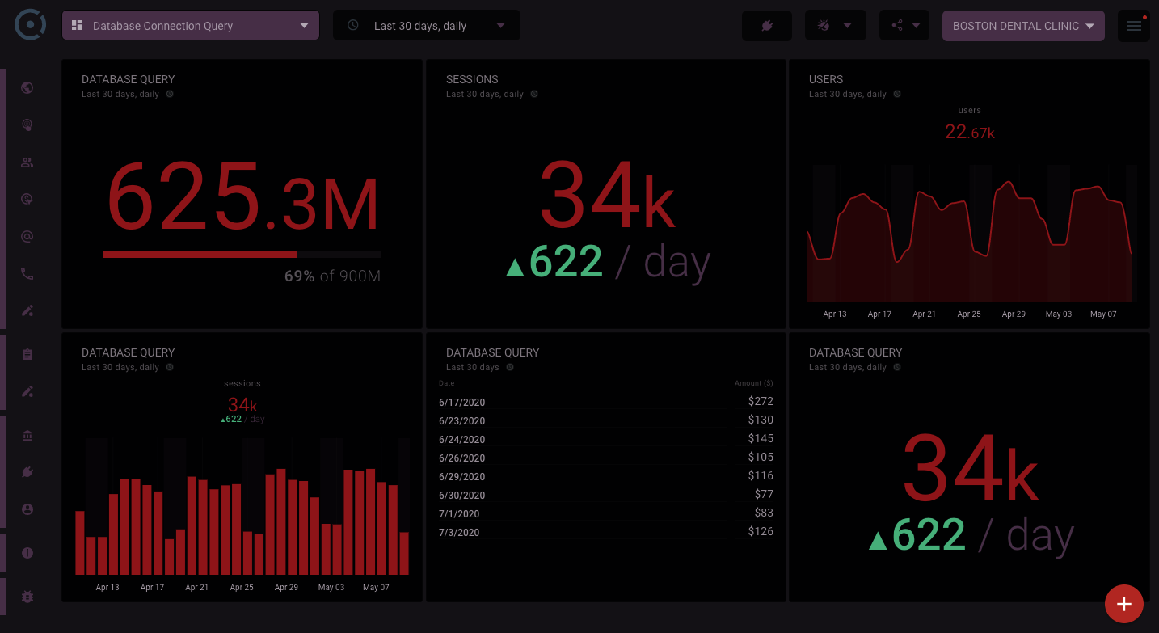Click the app logo in top-left corner
The image size is (1159, 633).
coord(31,25)
